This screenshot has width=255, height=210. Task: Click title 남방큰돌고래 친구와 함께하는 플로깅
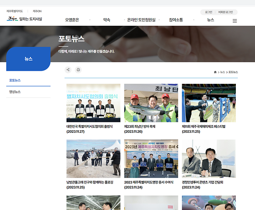pos(90,182)
